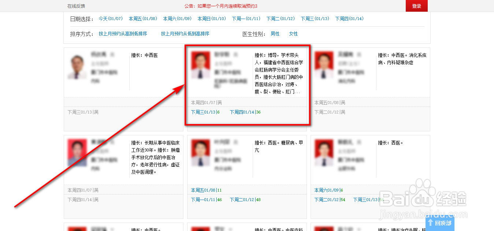Open photo of the 消化系疾病 specialist
The width and height of the screenshot is (494, 231).
coord(324,65)
